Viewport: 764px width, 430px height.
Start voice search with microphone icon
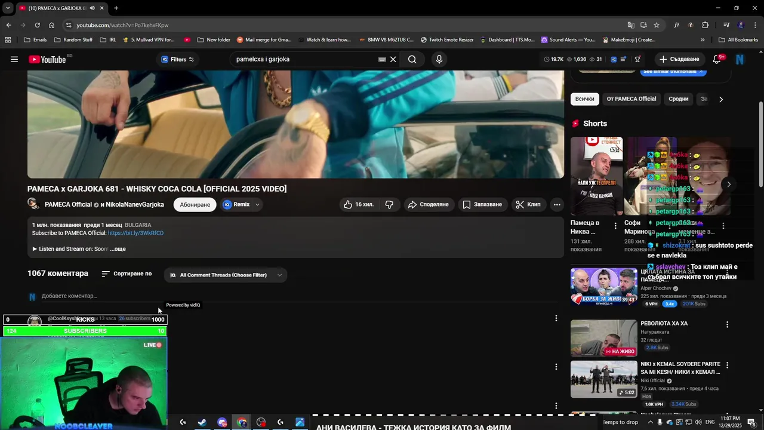(439, 59)
